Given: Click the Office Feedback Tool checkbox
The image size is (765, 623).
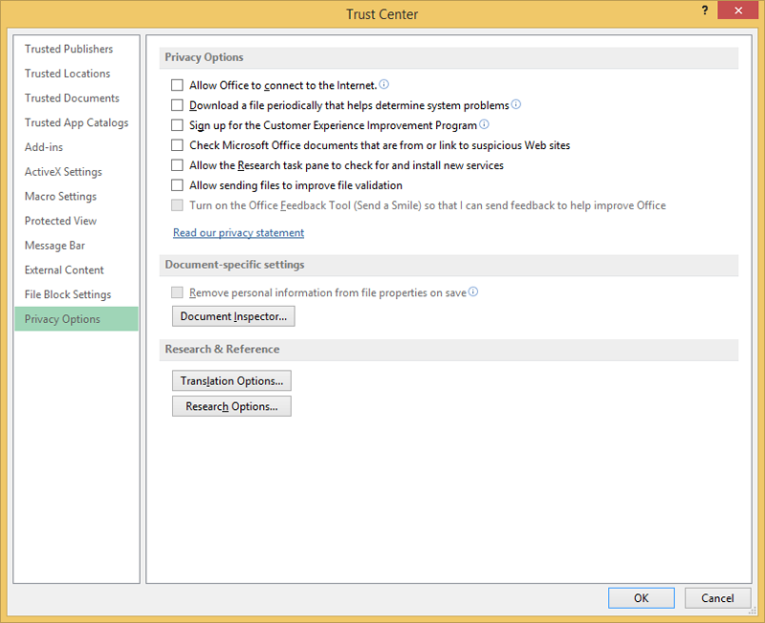Looking at the screenshot, I should (177, 205).
